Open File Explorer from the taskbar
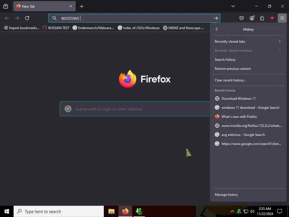Viewport: 289px width, 217px height. (111, 211)
